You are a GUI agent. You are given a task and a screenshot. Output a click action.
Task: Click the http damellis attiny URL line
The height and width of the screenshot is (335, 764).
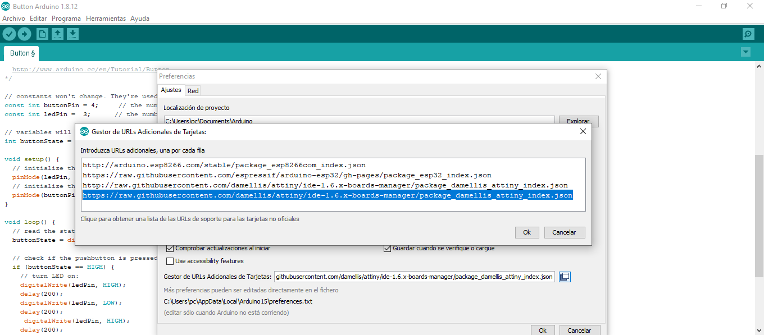(x=325, y=185)
